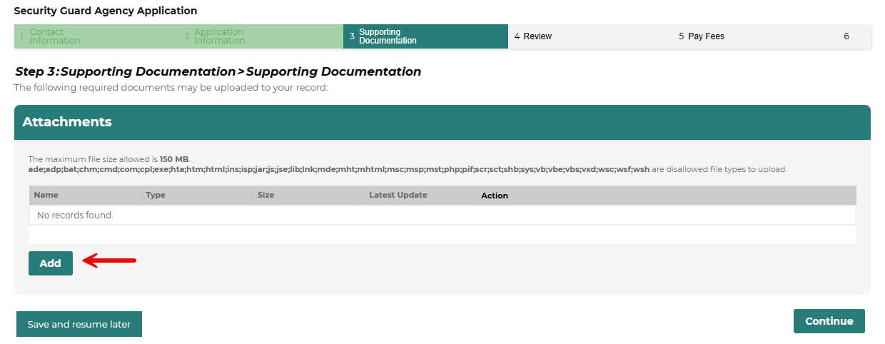
Task: Click Save and resume later
Action: (x=79, y=324)
